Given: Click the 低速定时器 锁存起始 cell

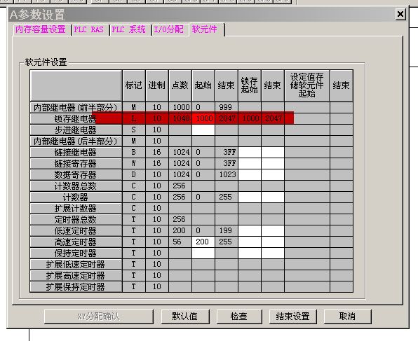Looking at the screenshot, I should coord(250,230).
